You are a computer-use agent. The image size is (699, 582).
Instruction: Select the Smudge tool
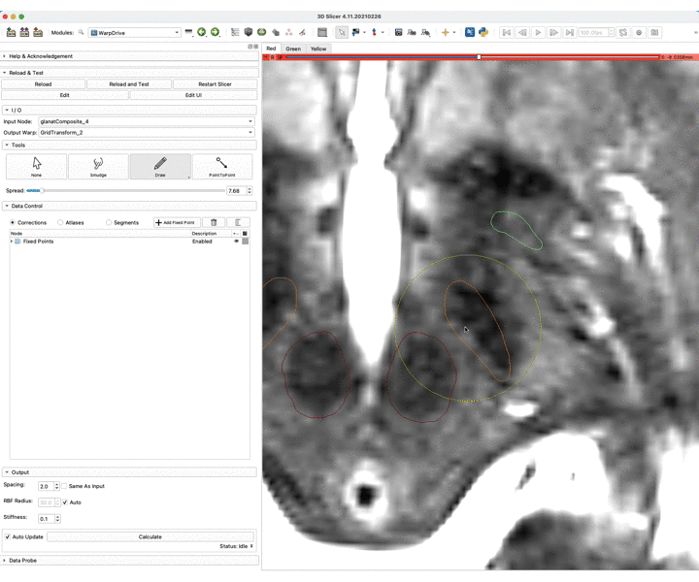coord(98,166)
